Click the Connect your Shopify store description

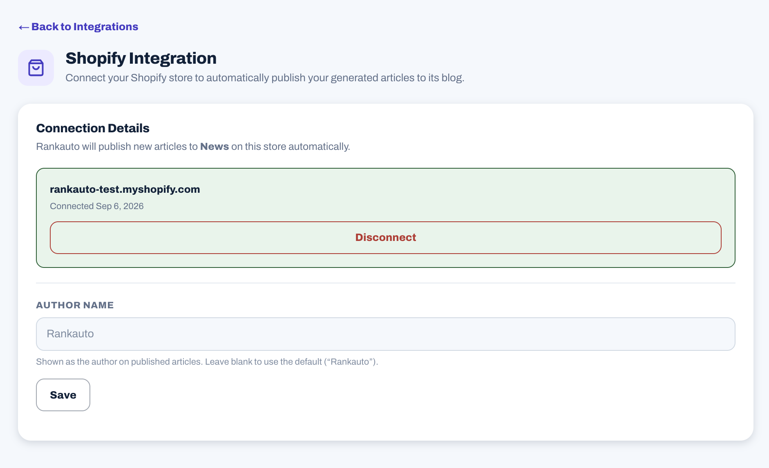(x=265, y=78)
